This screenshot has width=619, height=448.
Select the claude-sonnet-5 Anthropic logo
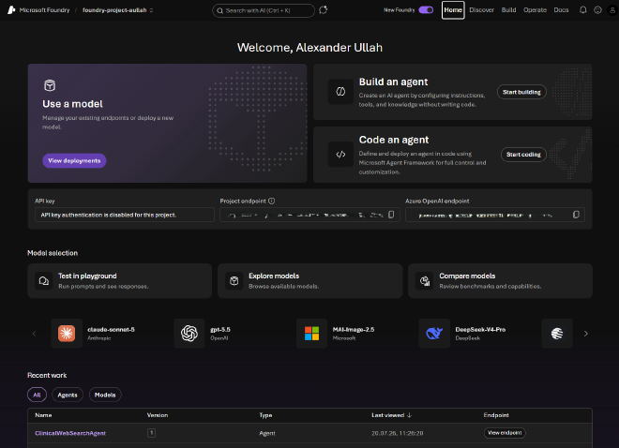tap(67, 334)
